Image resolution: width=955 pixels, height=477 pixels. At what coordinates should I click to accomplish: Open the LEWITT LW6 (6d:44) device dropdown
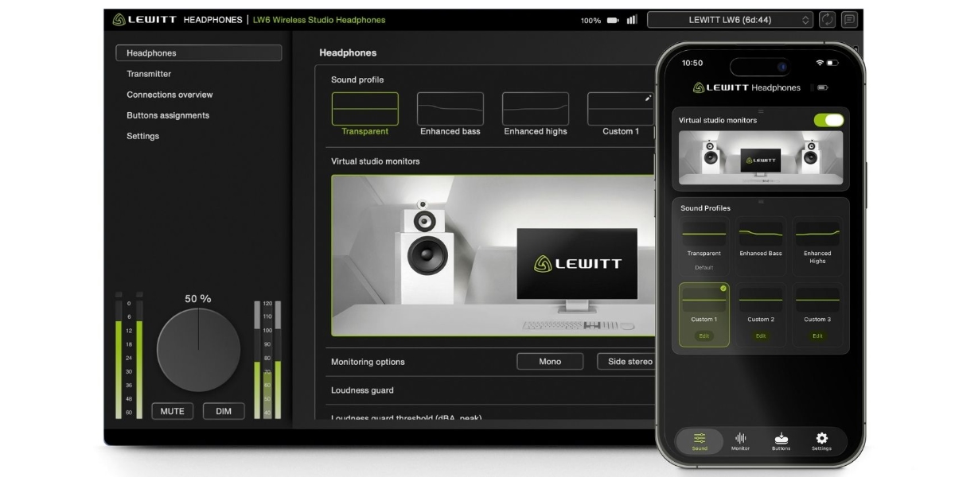click(730, 20)
